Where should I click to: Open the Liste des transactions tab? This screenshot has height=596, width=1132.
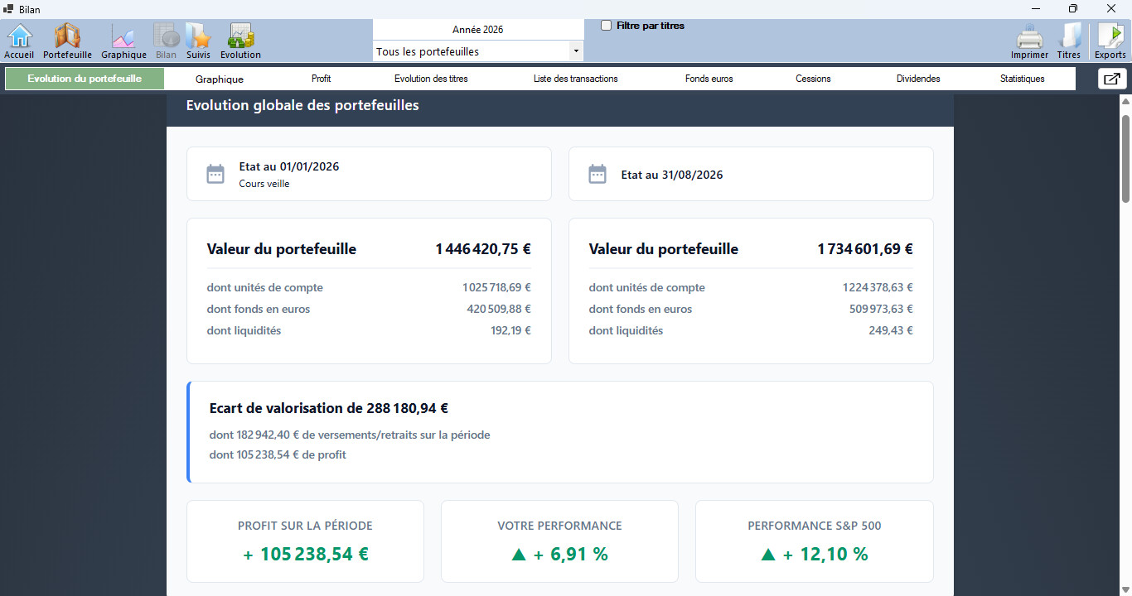[x=576, y=79]
